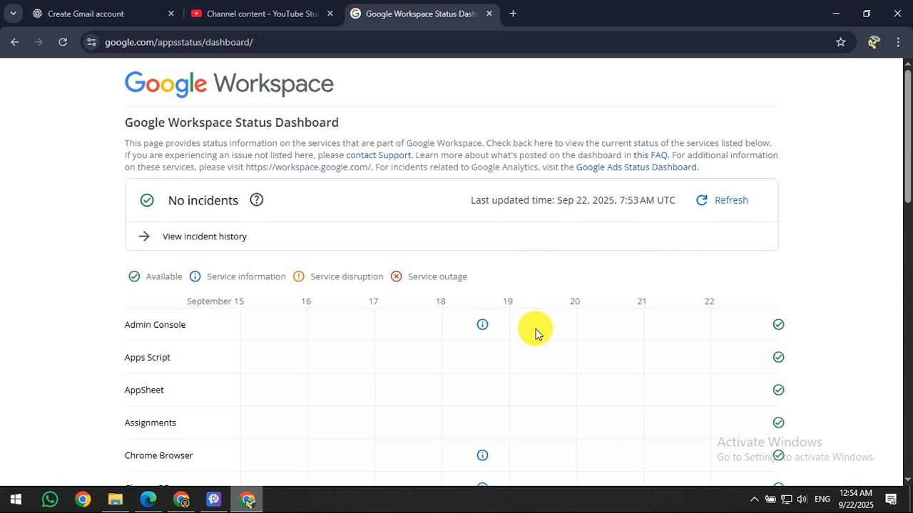Select the Google Workspace Status Dashboard tab

pyautogui.click(x=421, y=14)
